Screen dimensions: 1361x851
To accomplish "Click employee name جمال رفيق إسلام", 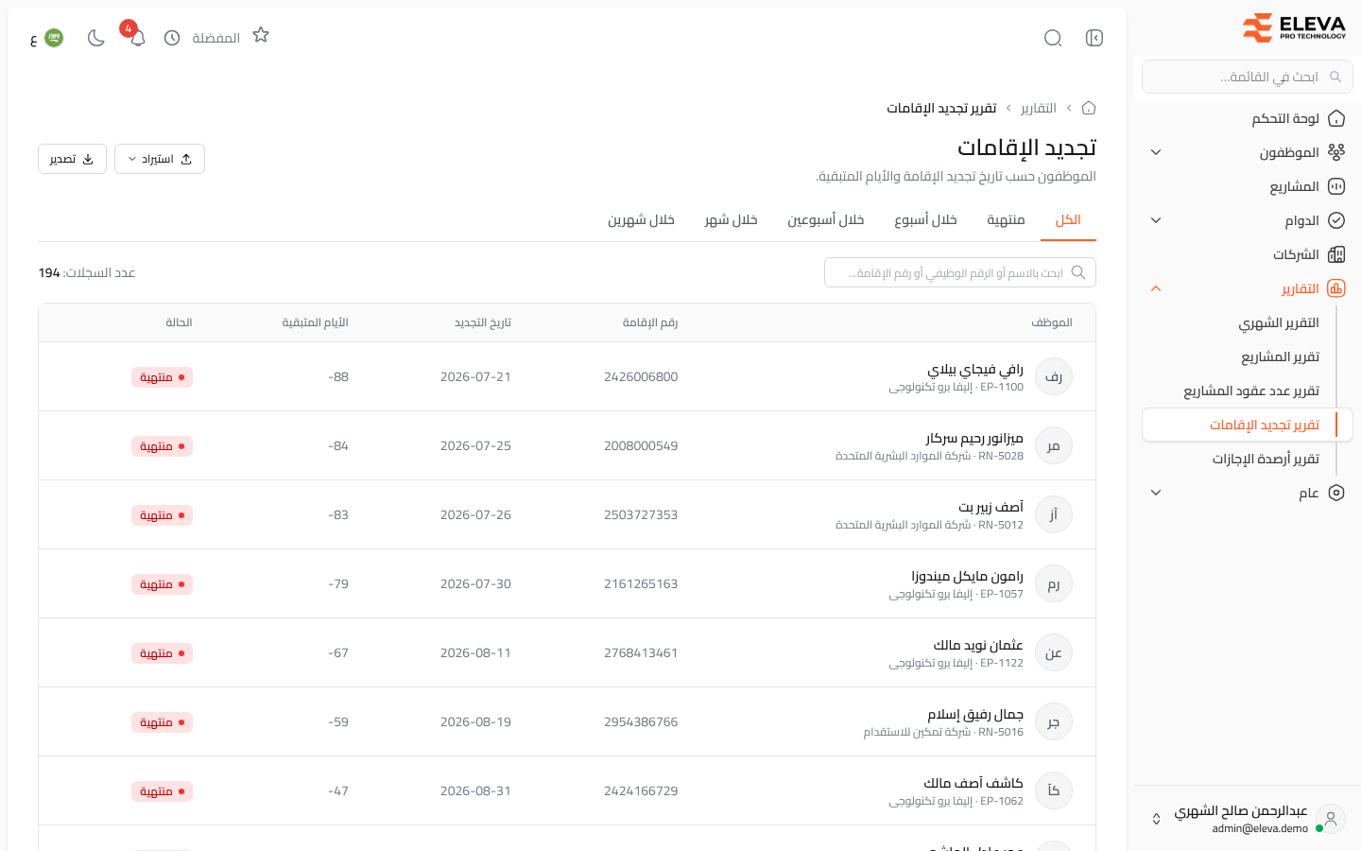I will coord(975,714).
